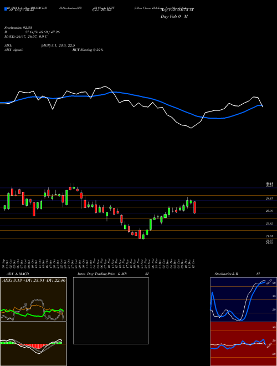
Task: Click the 'Avg Vol: 0.673 M' label
Action: pos(177,9)
